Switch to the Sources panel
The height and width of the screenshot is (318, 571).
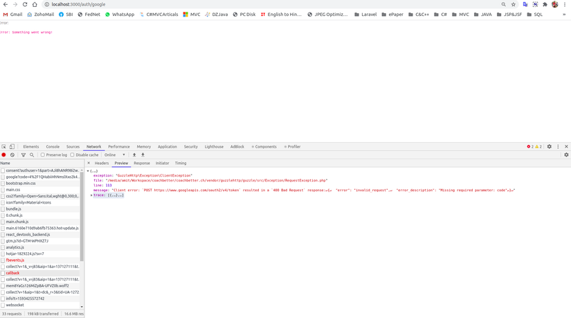[73, 147]
